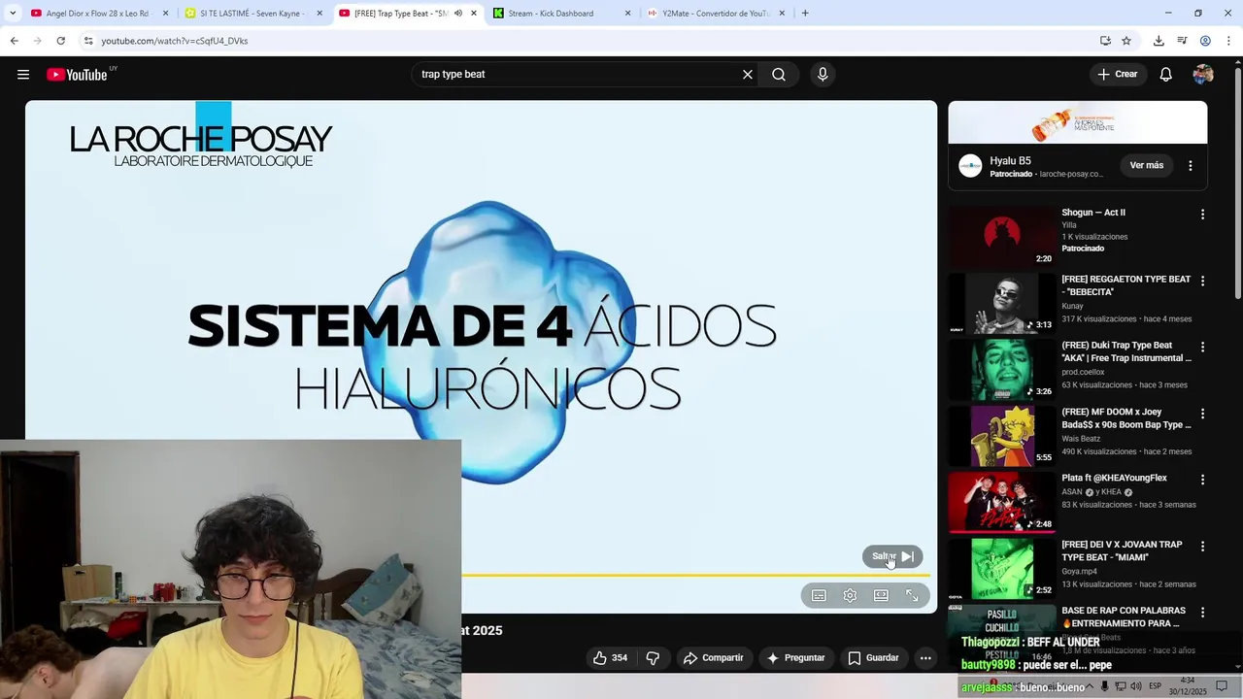
Task: Open the tab search dropdown arrow
Action: tap(13, 14)
